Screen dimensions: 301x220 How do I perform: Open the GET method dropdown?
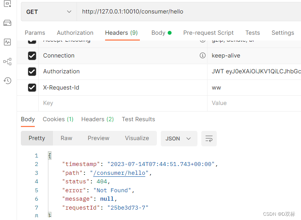[49, 12]
